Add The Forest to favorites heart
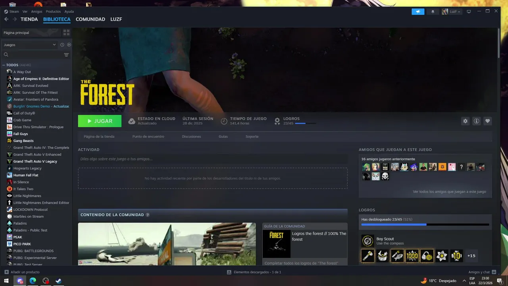Screen dimensions: 508x286 point(488,121)
